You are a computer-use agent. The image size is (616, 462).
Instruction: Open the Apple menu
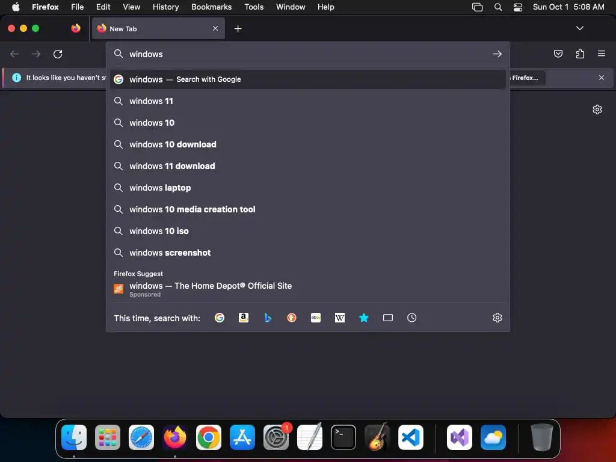(x=16, y=7)
